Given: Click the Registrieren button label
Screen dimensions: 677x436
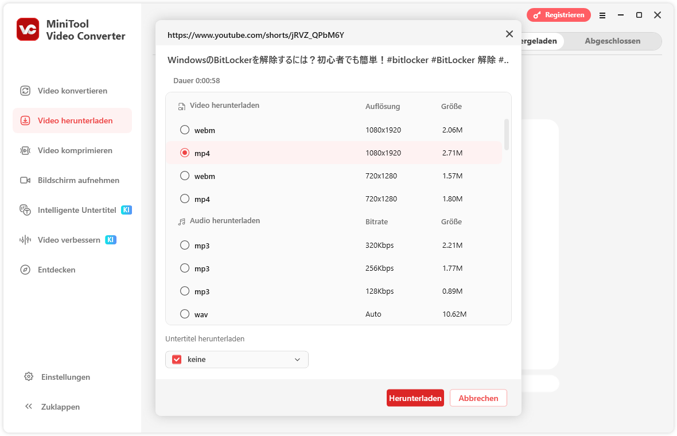Looking at the screenshot, I should [565, 15].
